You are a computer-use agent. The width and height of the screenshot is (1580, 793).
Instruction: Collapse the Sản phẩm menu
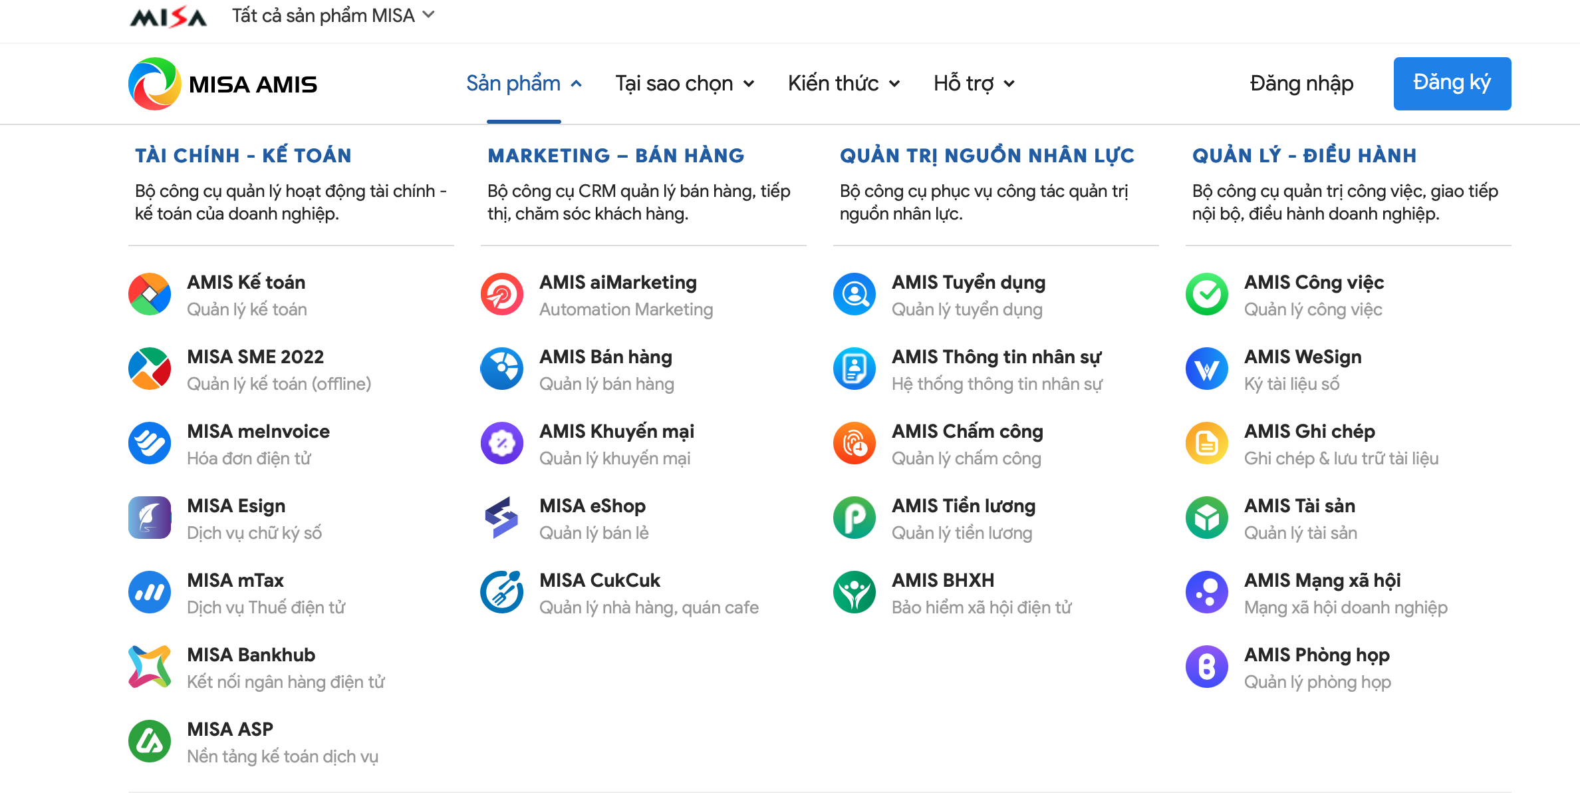coord(524,84)
